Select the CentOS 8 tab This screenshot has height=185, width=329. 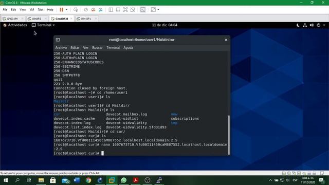tap(61, 18)
